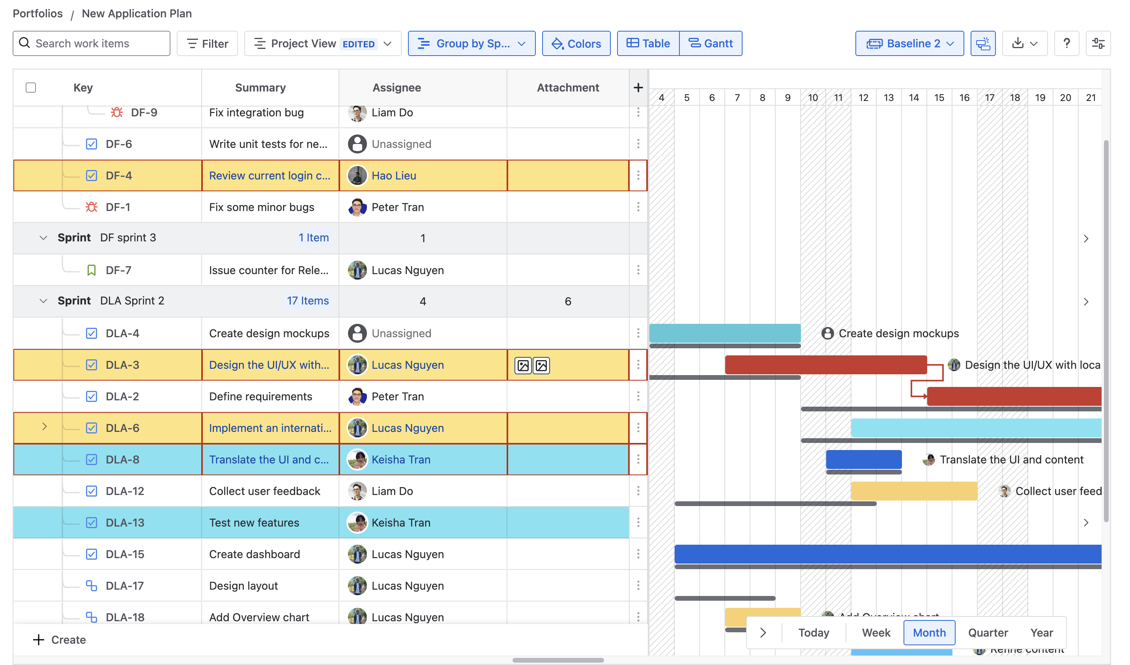
Task: Select the Quarter timeline scale
Action: tap(988, 633)
